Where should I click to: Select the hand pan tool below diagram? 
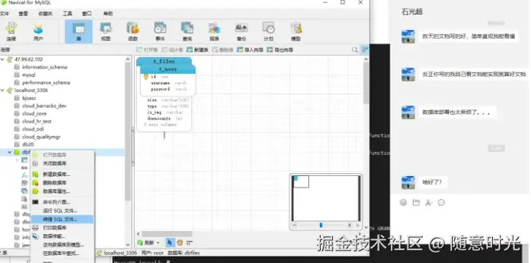point(180,243)
